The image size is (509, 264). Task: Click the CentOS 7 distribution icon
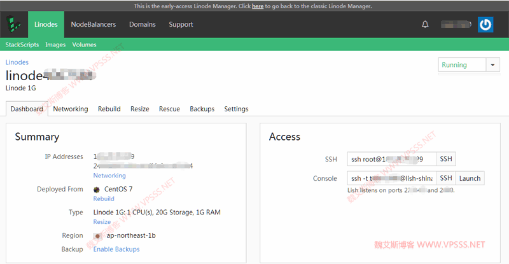pos(97,189)
